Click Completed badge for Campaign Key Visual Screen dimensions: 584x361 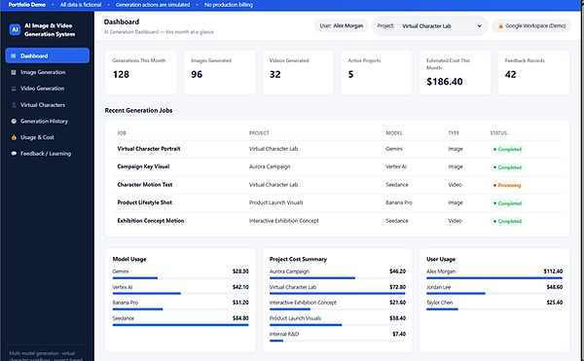[507, 167]
